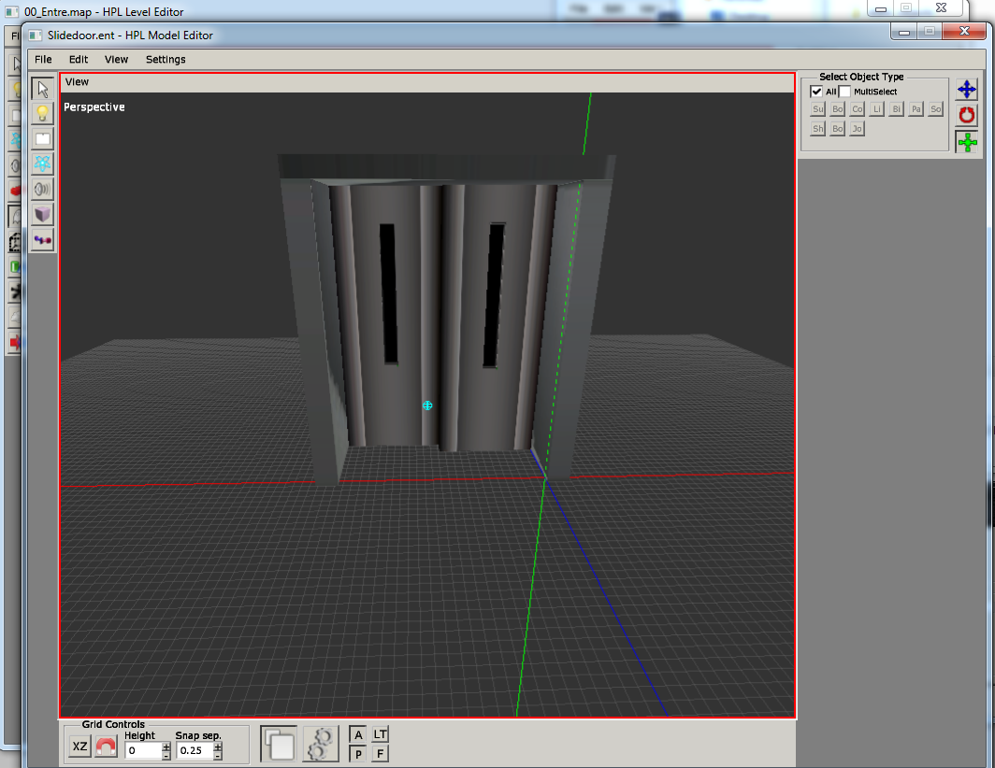Click the grid Height input field
Viewport: 995px width, 768px height.
point(143,750)
